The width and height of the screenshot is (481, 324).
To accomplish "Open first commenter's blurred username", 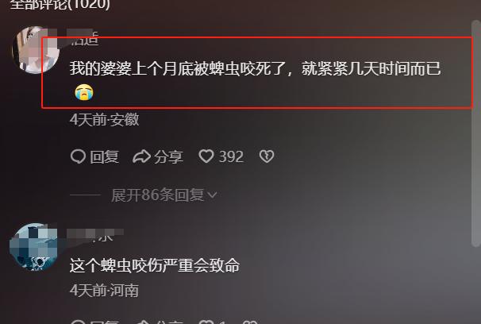I will coord(83,37).
